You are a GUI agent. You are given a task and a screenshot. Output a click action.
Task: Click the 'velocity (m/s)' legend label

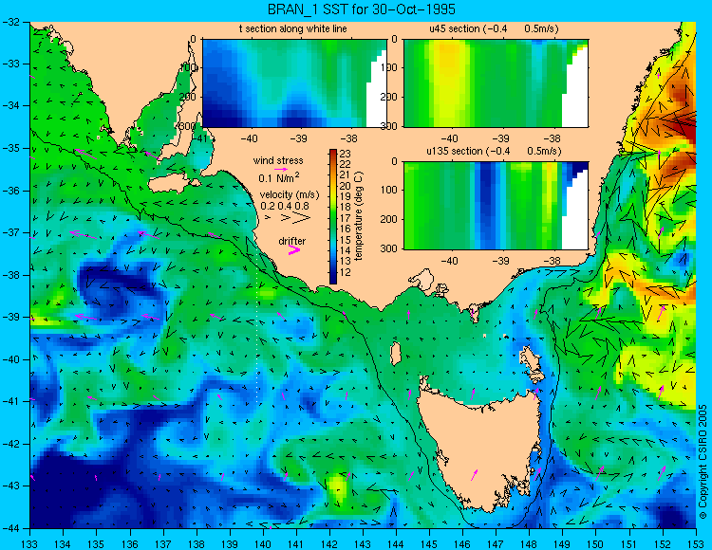pyautogui.click(x=290, y=195)
